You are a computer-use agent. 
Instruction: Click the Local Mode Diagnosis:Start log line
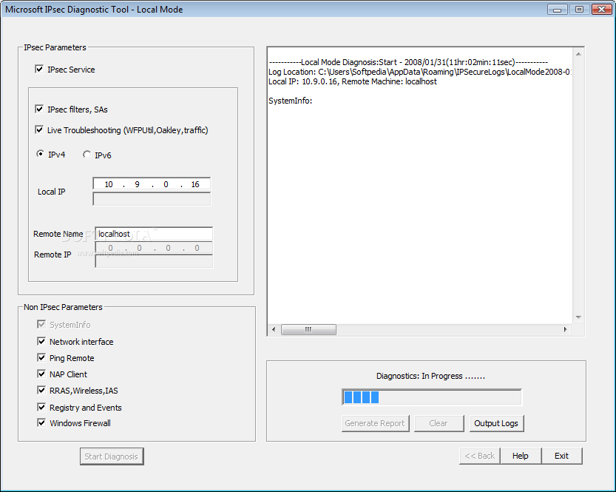[408, 62]
